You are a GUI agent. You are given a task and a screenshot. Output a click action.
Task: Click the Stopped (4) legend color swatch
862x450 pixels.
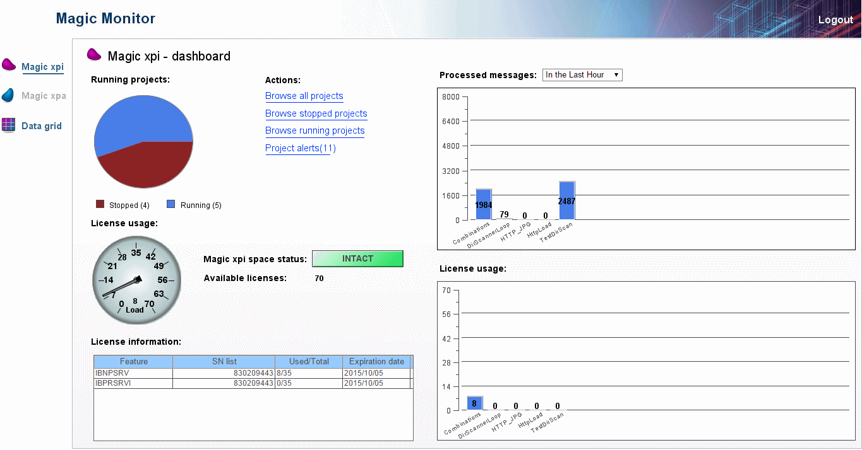click(100, 204)
